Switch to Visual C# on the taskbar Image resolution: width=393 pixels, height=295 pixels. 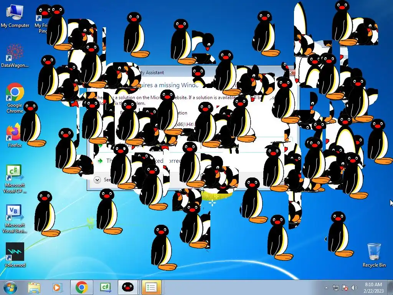click(106, 287)
